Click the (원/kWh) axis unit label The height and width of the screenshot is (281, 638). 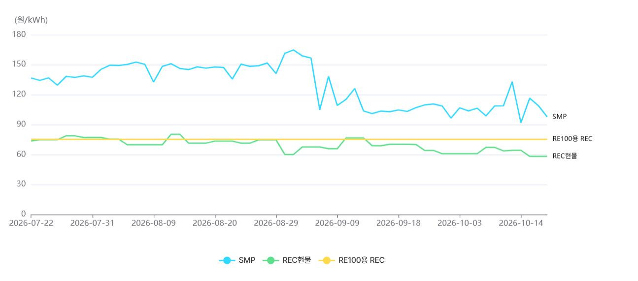pos(31,20)
